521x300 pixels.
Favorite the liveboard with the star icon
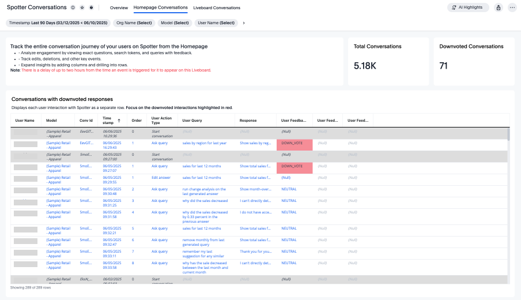pyautogui.click(x=82, y=8)
